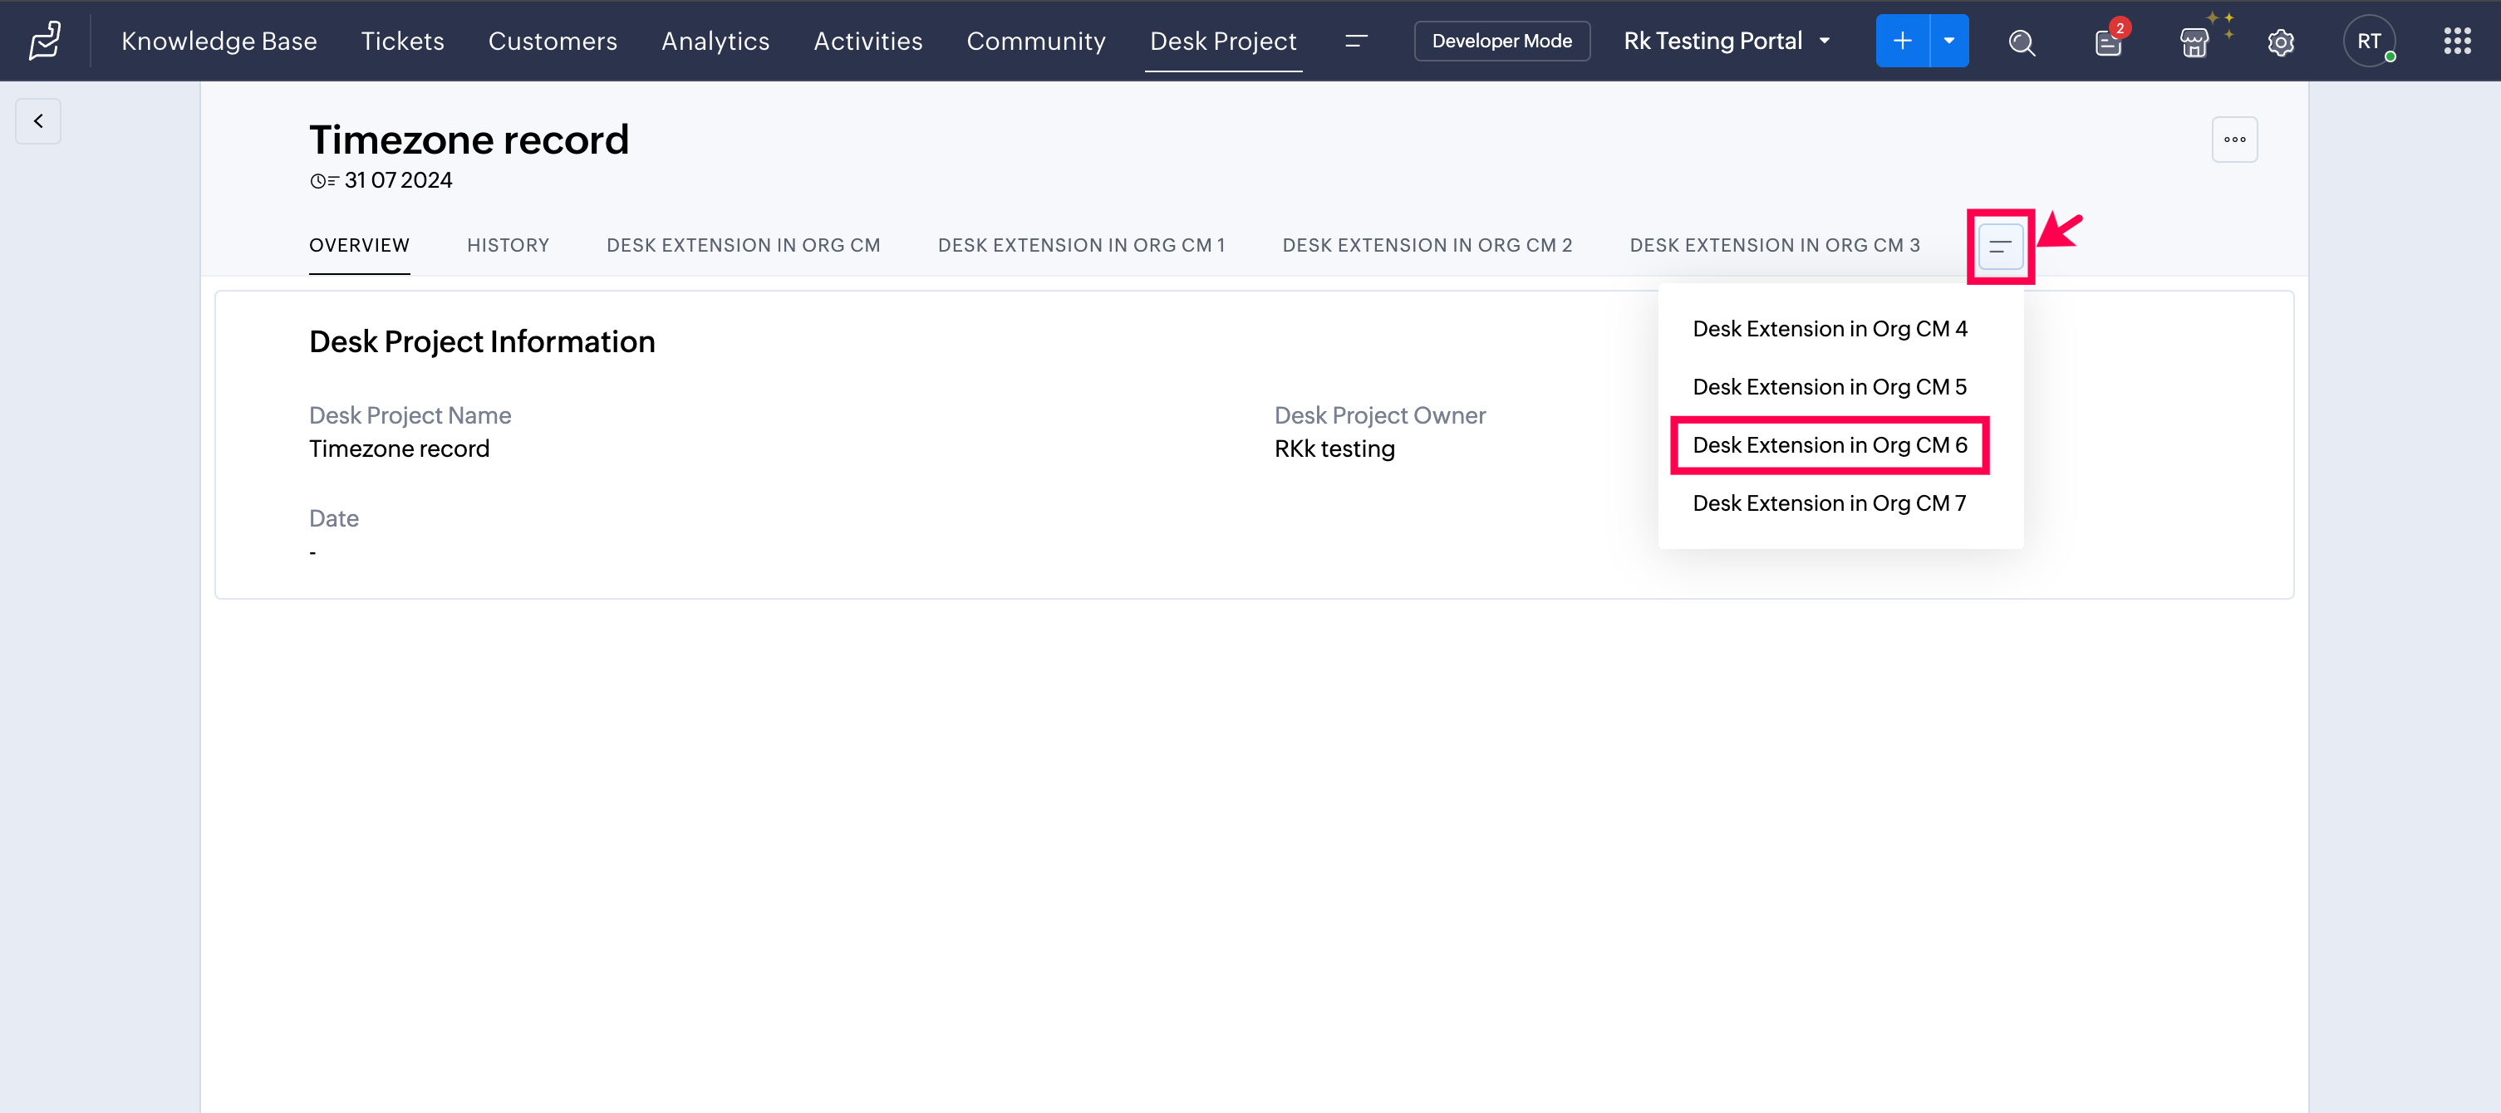Select the Desk Project module

(1223, 41)
